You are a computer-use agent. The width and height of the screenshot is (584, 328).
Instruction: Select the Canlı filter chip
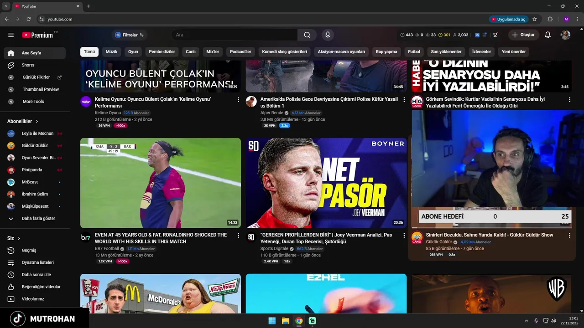[191, 52]
